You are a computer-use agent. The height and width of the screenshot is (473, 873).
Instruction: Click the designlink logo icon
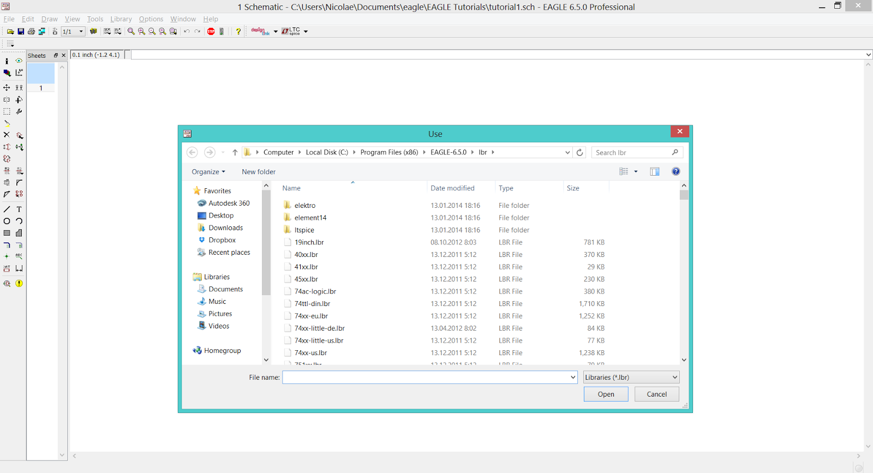click(x=260, y=32)
